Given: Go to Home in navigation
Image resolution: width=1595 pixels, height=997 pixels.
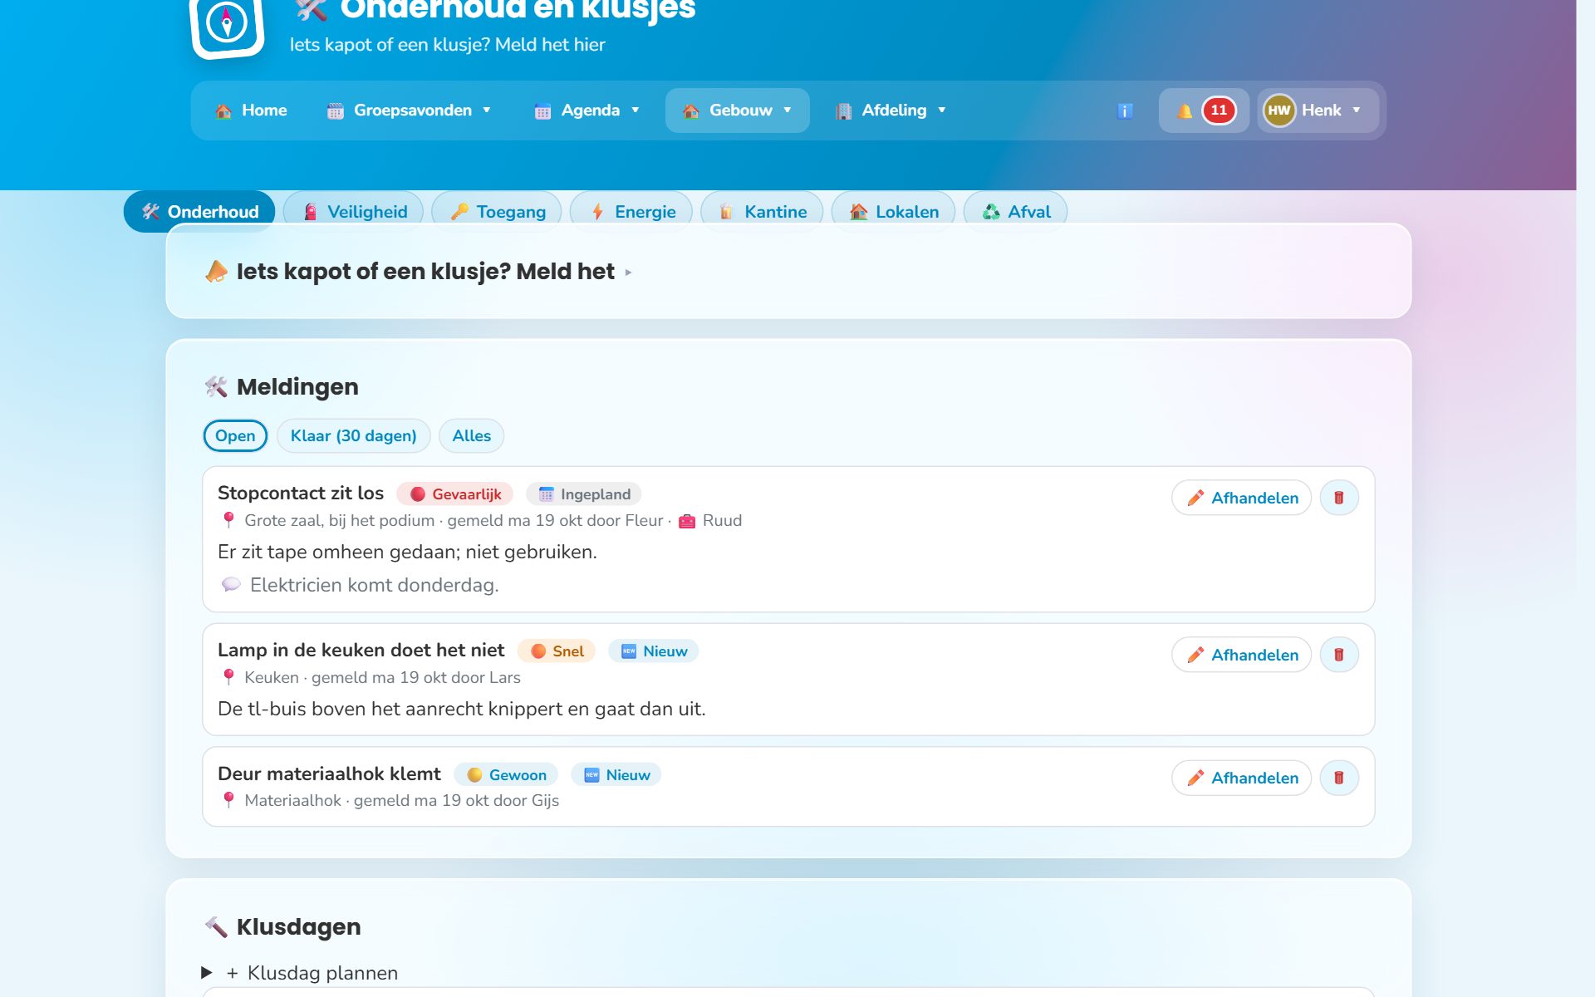Looking at the screenshot, I should [x=251, y=111].
